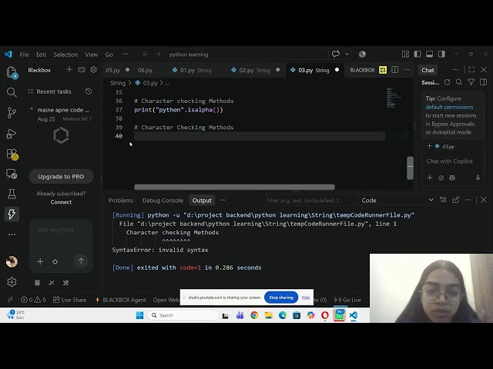
Task: Open the Explorer view in activity bar
Action: tap(12, 72)
